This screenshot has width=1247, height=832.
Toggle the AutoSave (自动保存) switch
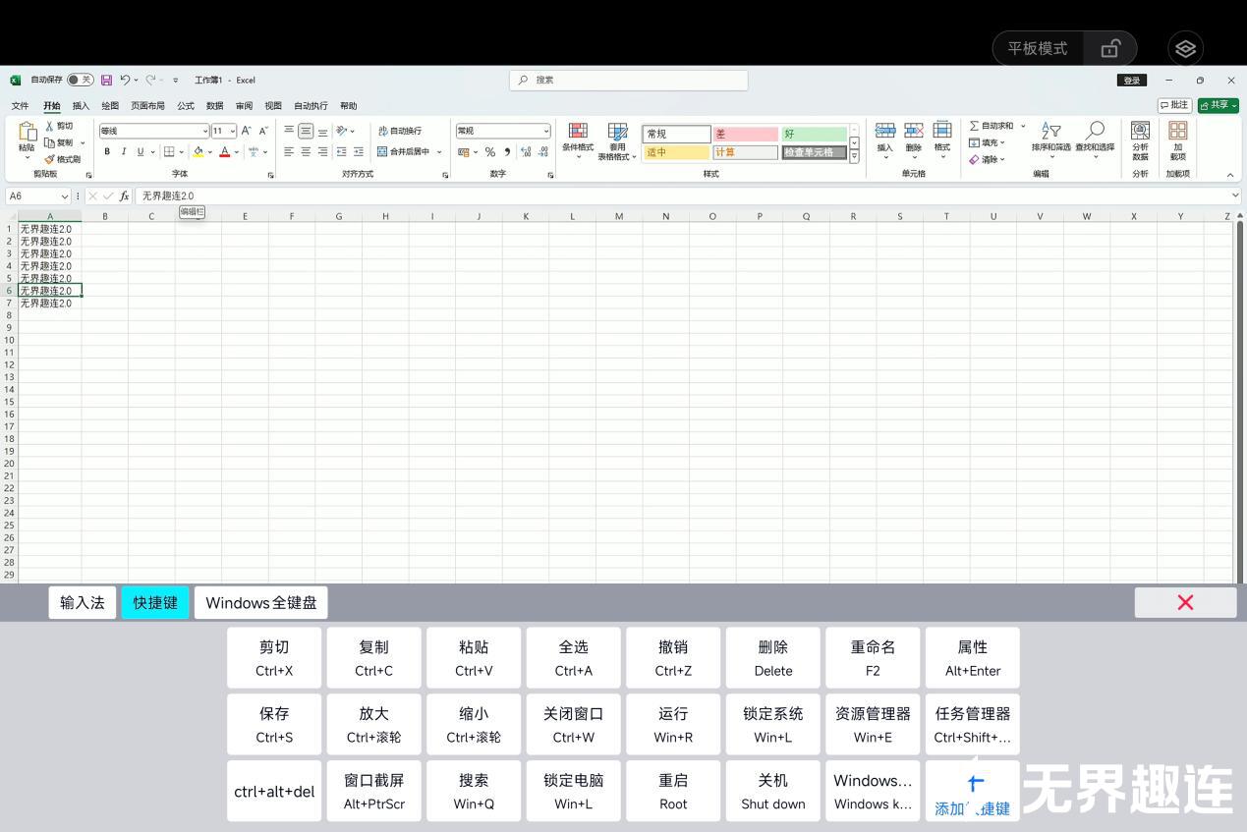coord(81,80)
